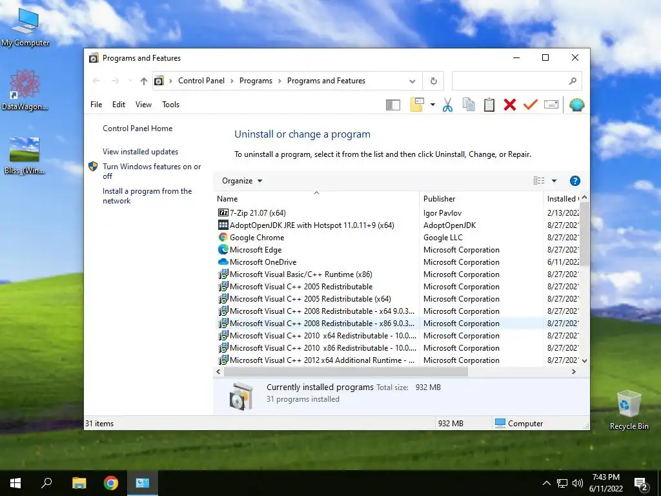Go up one level with up arrow
Viewport: 661px width, 496px height.
pyautogui.click(x=144, y=81)
